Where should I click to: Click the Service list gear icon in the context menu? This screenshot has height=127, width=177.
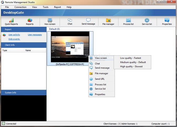pos(91,89)
